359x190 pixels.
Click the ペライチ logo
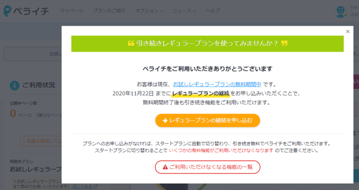click(26, 11)
